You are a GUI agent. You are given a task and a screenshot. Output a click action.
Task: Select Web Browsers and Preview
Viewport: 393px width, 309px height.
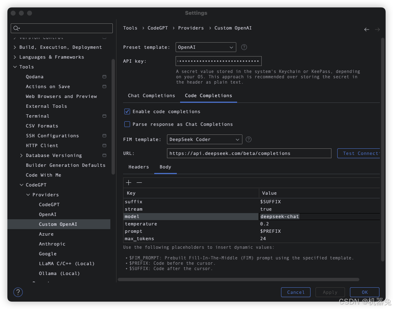pyautogui.click(x=61, y=96)
